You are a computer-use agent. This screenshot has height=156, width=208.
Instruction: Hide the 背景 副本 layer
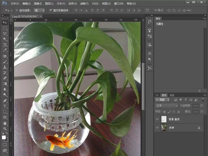(157, 119)
